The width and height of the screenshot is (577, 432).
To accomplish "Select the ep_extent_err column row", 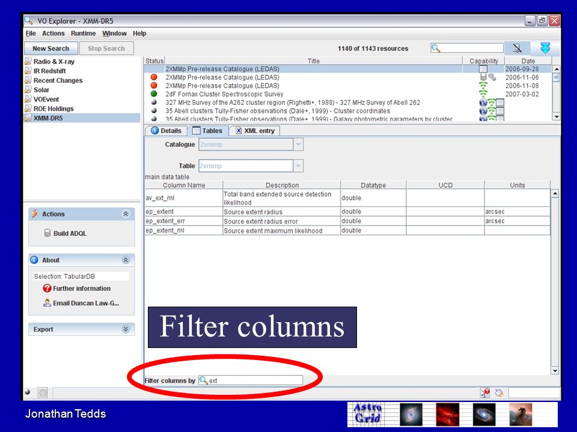I will [x=347, y=221].
